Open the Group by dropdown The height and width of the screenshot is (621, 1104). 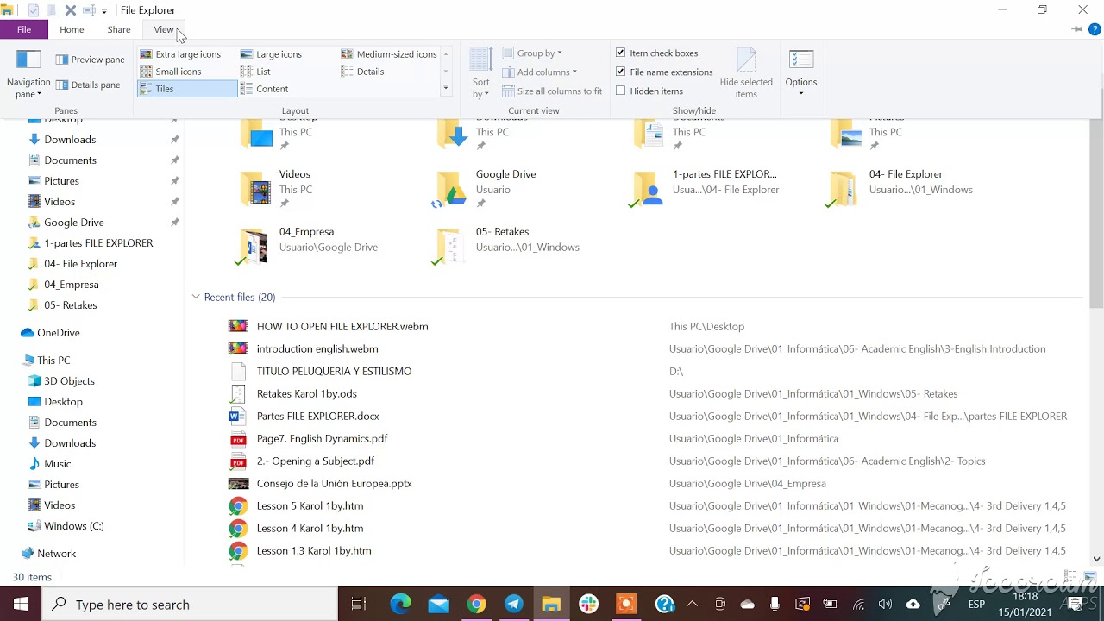coord(532,53)
